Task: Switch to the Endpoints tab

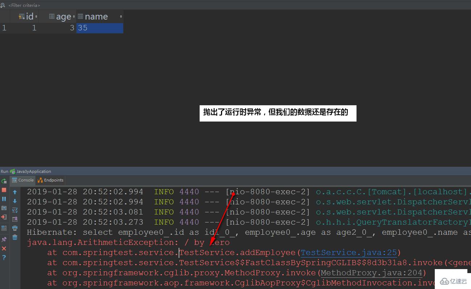Action: pos(50,180)
